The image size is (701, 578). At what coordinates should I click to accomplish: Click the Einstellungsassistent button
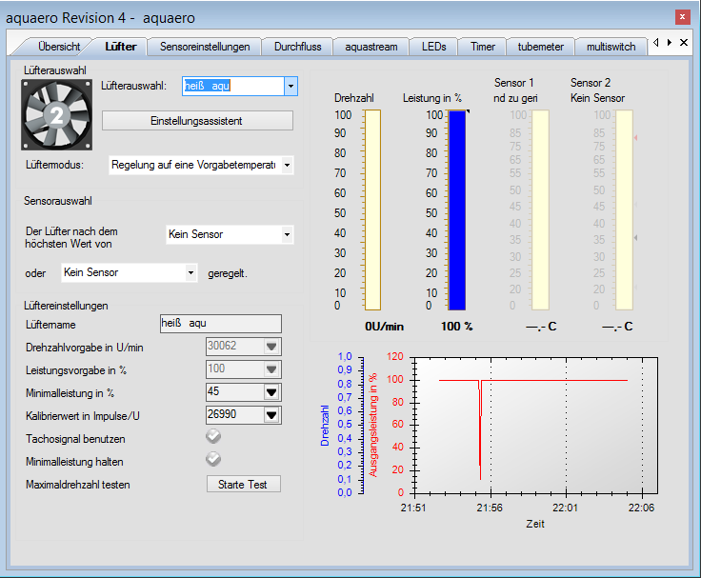pyautogui.click(x=197, y=121)
